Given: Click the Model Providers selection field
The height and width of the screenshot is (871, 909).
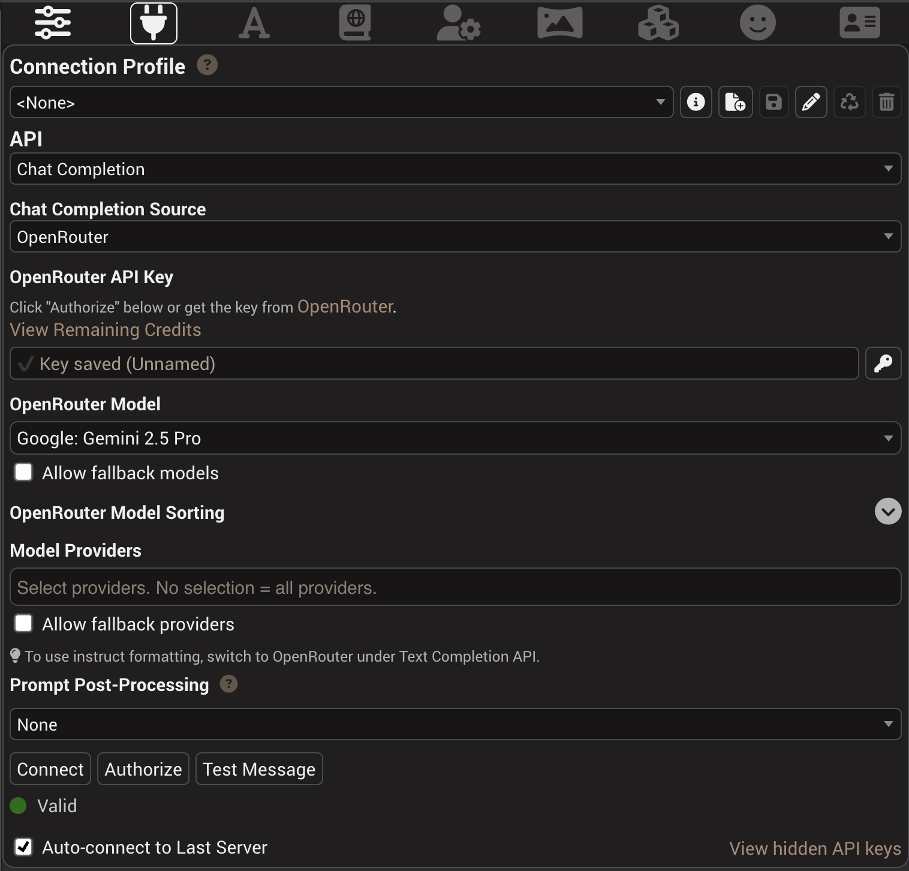Looking at the screenshot, I should point(454,587).
